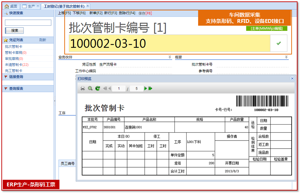Go to last page in print preview

pyautogui.click(x=150, y=88)
